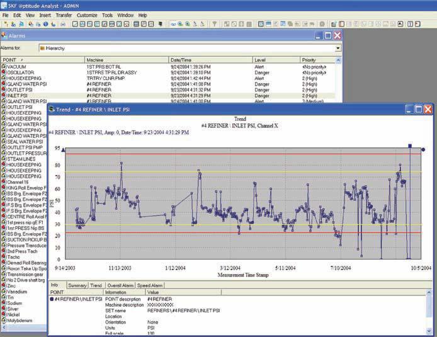This screenshot has width=437, height=337.
Task: Click the small black monitor toolbar icon
Action: click(160, 24)
